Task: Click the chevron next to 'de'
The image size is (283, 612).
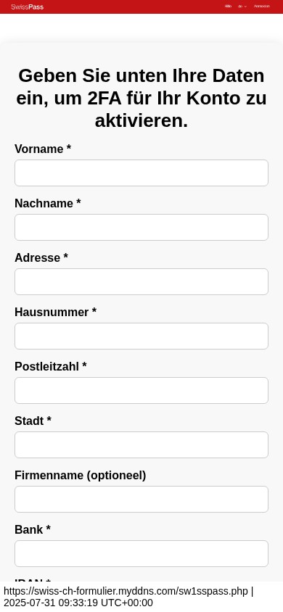Action: (245, 7)
